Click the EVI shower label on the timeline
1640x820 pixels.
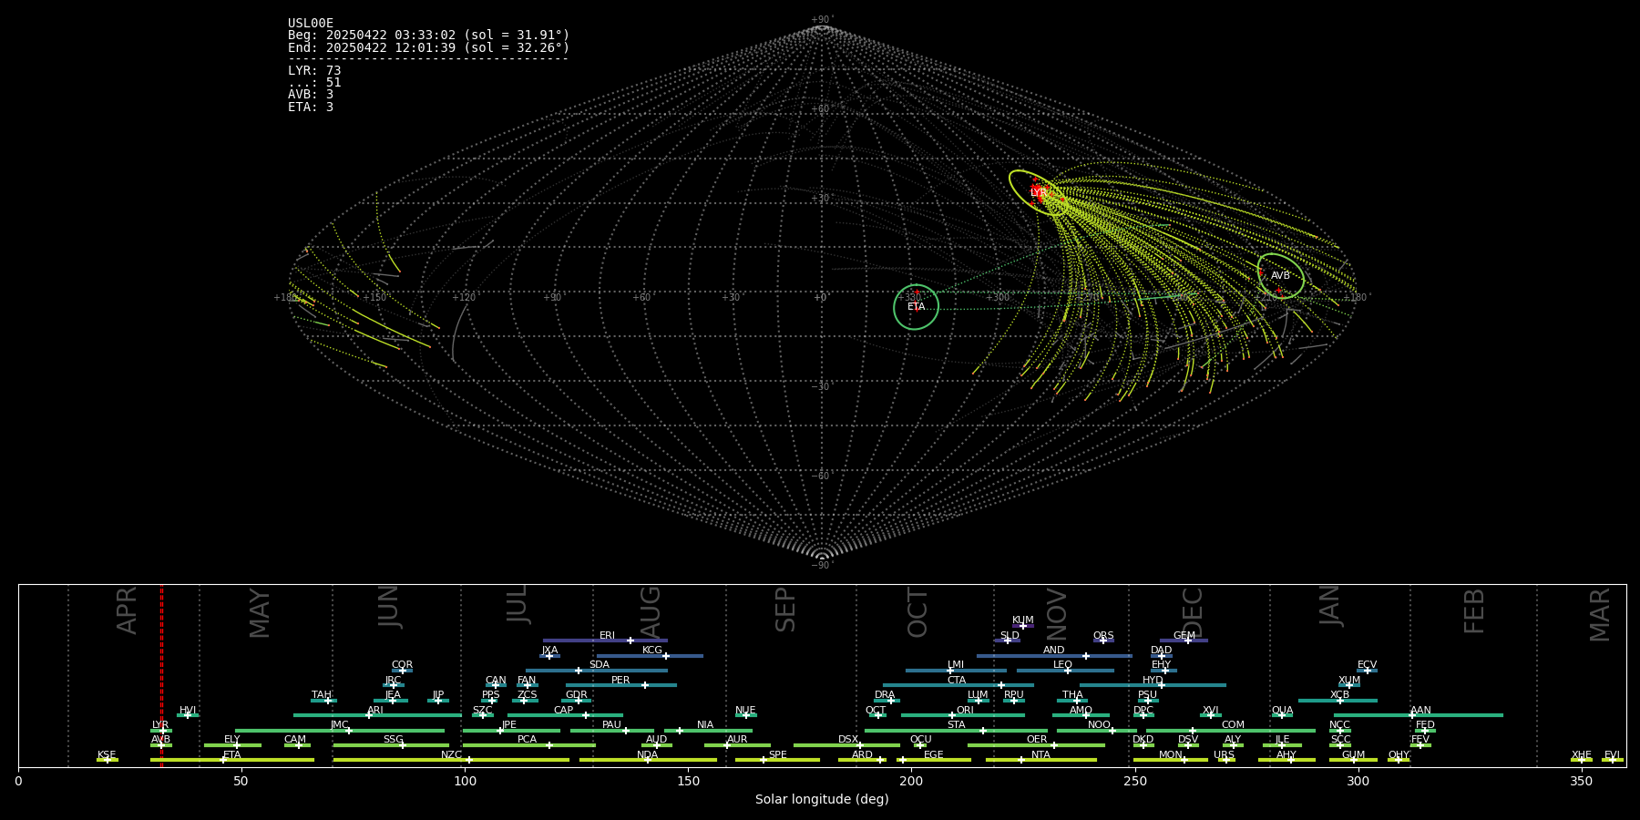tap(1612, 755)
